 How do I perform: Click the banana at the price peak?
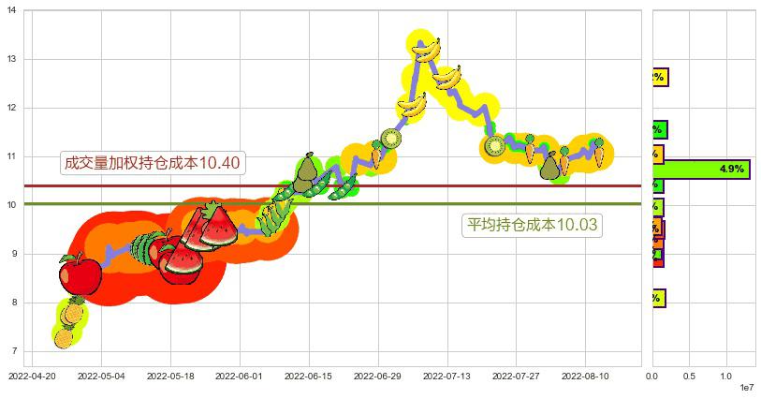click(x=427, y=49)
